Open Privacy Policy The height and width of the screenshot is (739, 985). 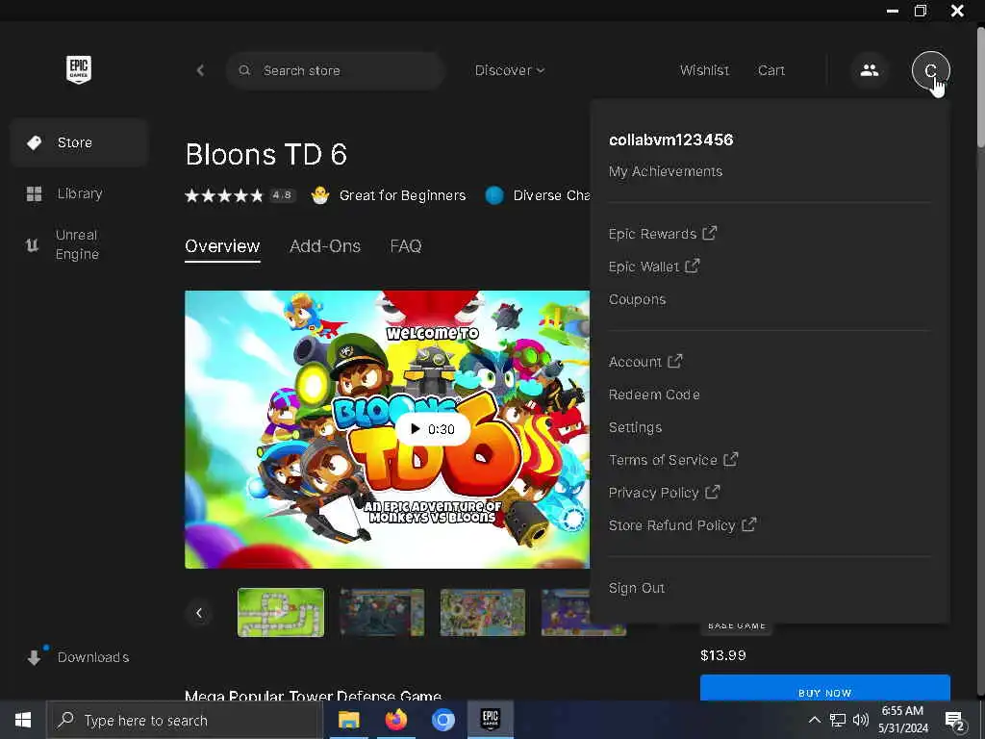tap(664, 493)
